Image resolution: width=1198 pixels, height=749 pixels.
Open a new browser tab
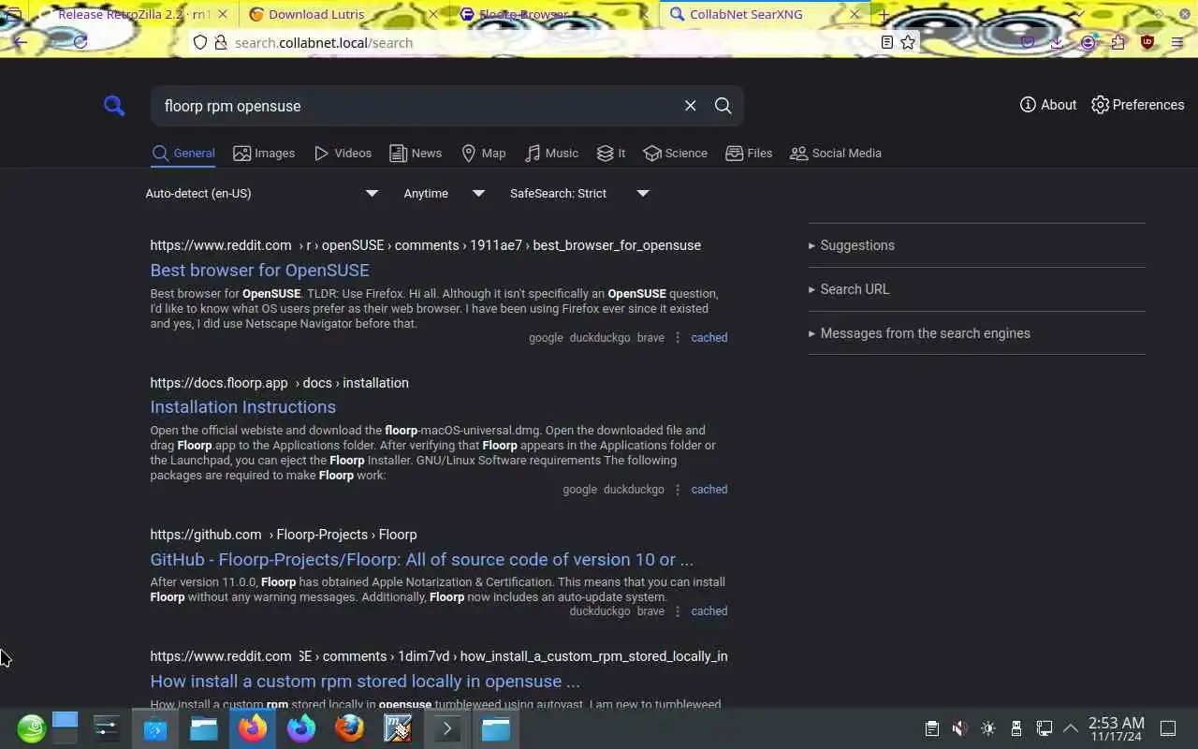point(884,14)
